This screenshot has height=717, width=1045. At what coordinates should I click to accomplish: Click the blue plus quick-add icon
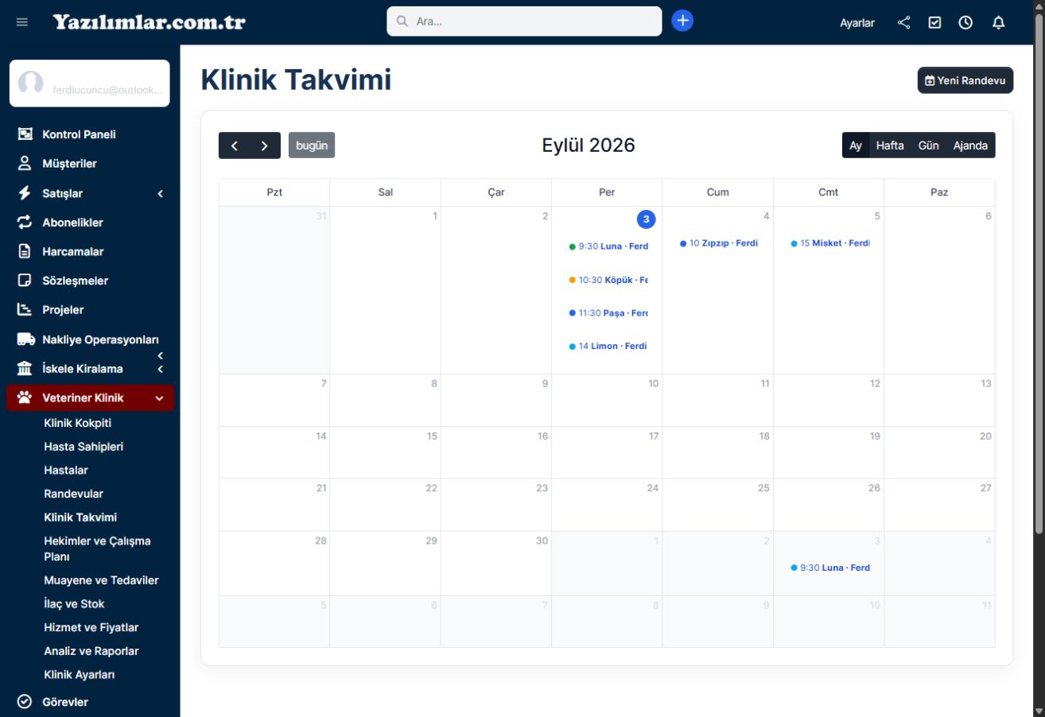(682, 21)
